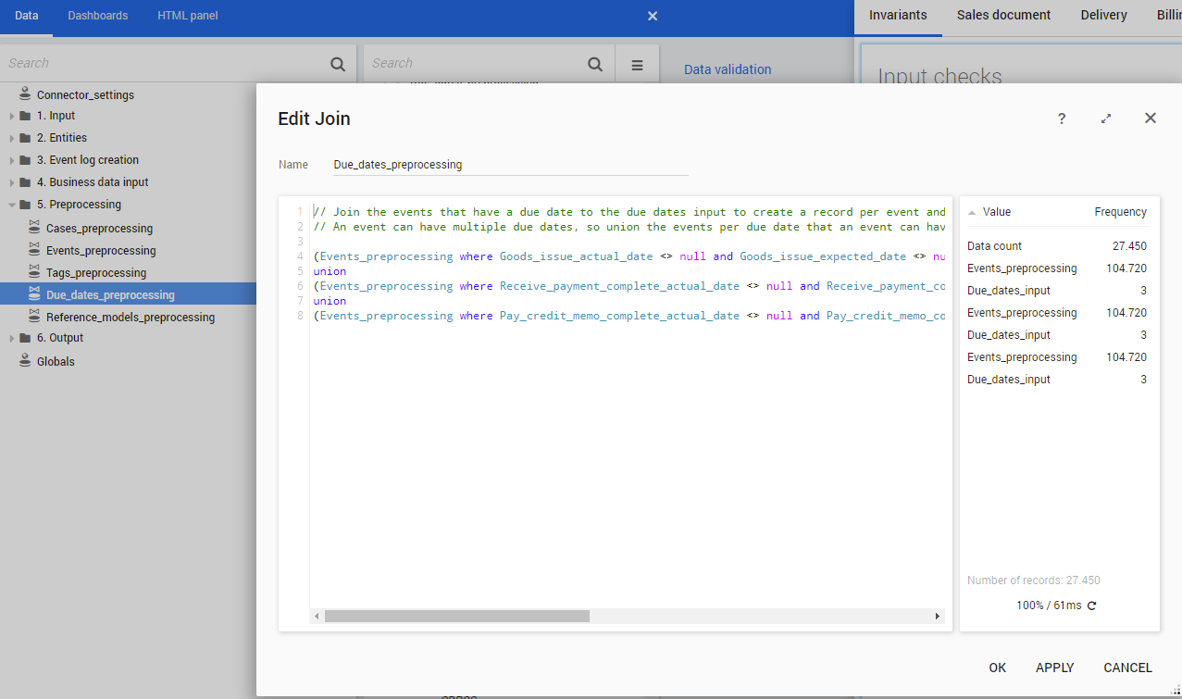Click the help question mark in Edit Join
Image resolution: width=1182 pixels, height=699 pixels.
tap(1061, 119)
